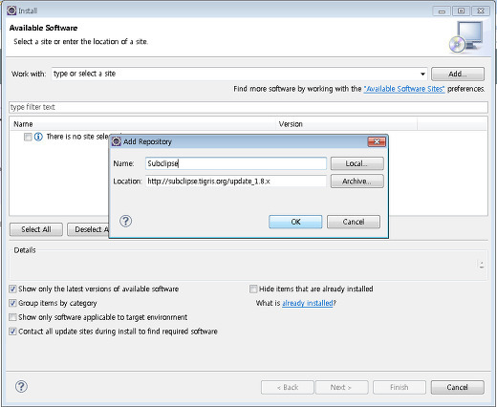Cancel the Add Repository dialog
497x407 pixels.
[354, 222]
